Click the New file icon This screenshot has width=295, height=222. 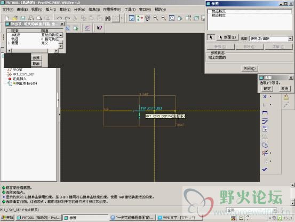(x=7, y=18)
